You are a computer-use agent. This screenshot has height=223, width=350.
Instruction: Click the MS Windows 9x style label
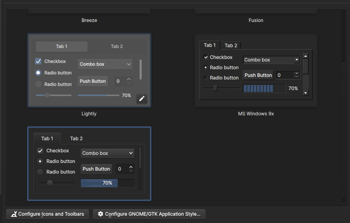[256, 114]
